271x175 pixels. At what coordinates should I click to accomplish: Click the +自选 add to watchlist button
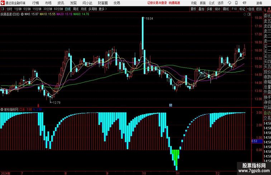click(251, 9)
